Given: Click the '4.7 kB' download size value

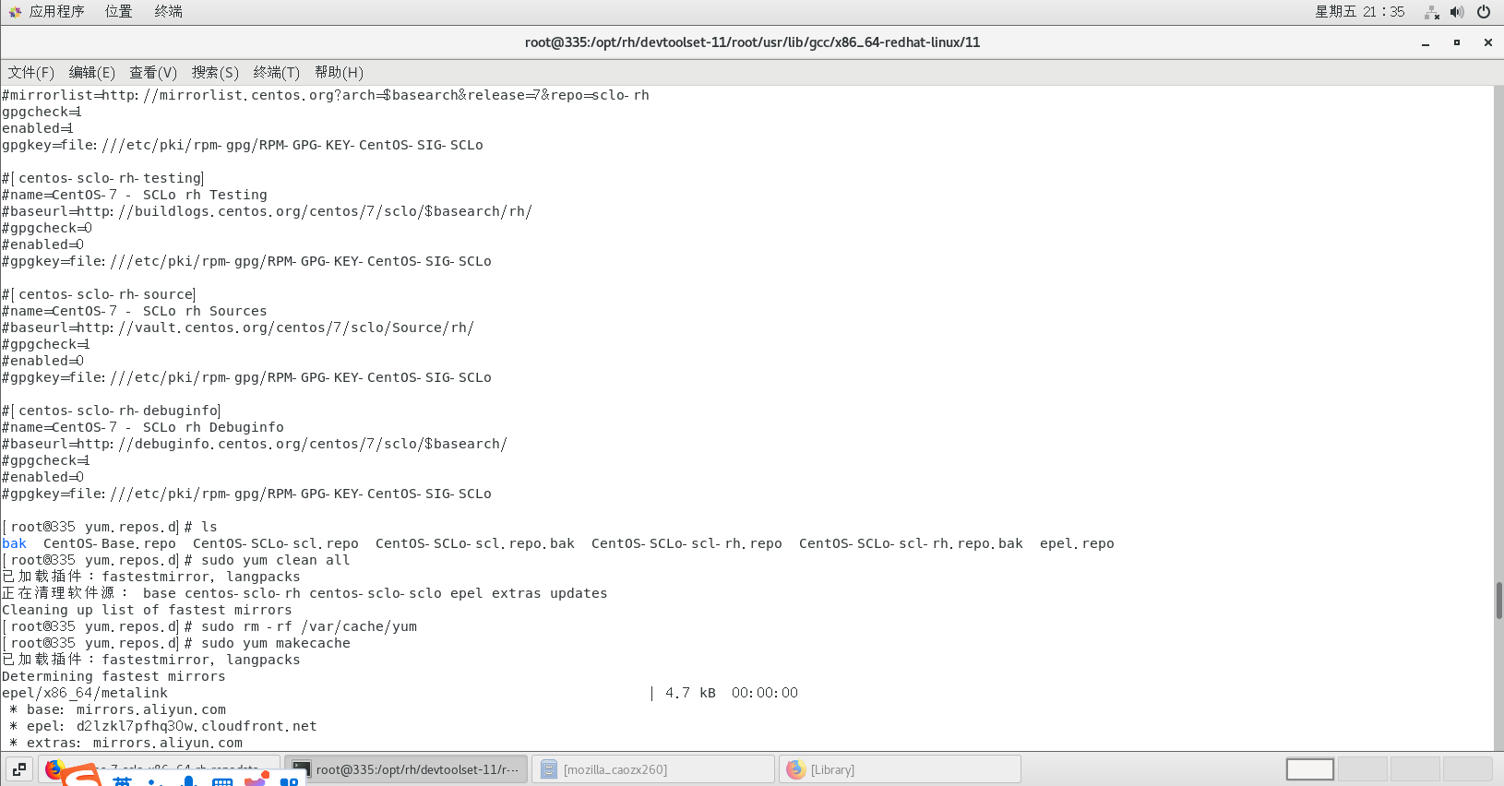Looking at the screenshot, I should 690,693.
